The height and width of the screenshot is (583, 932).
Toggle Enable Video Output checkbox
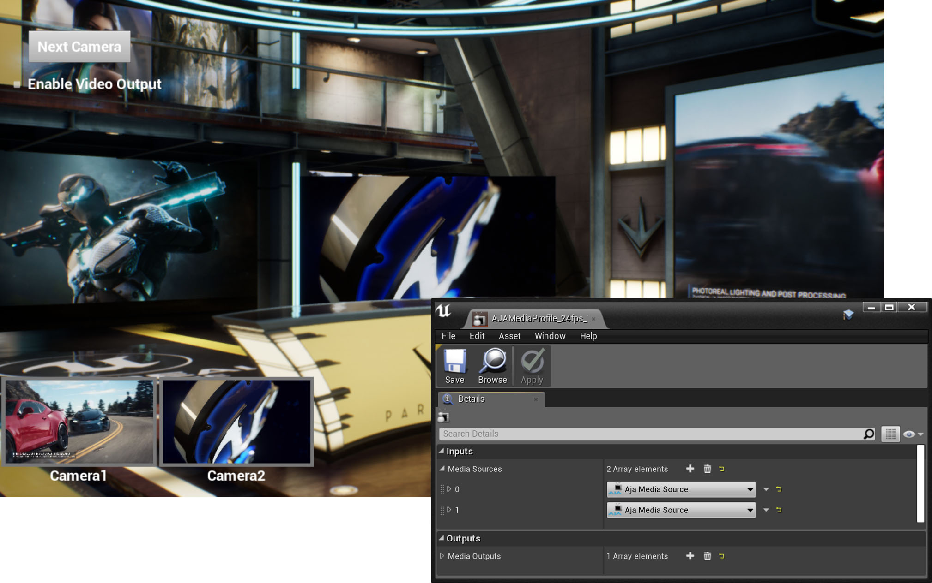pos(17,84)
